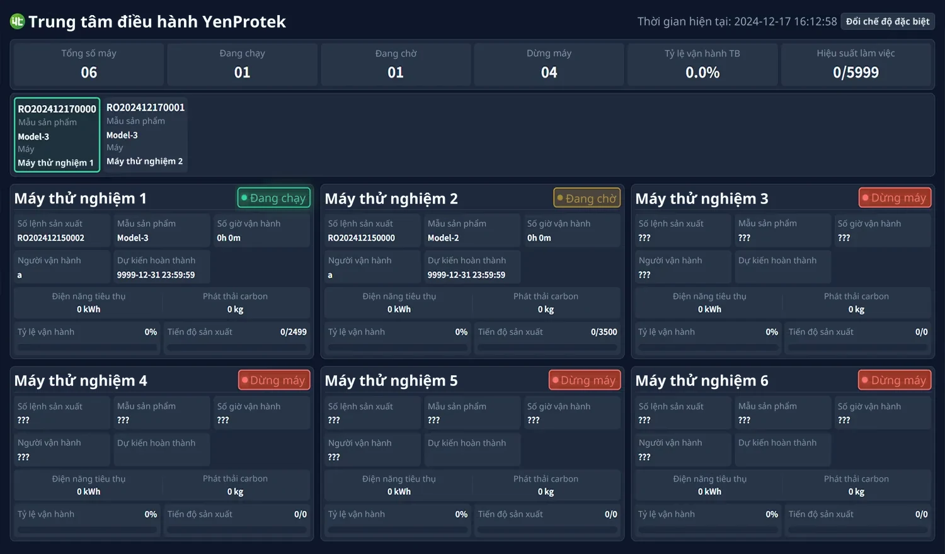Click the 'Đang chạy' status badge
This screenshot has height=554, width=945.
click(274, 198)
